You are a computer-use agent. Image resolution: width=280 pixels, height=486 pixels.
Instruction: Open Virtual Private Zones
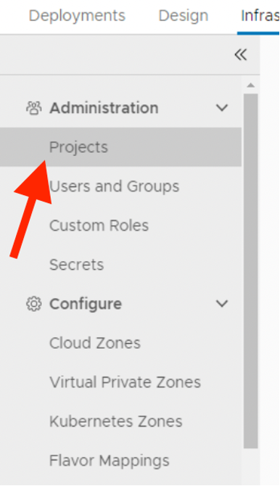click(125, 382)
